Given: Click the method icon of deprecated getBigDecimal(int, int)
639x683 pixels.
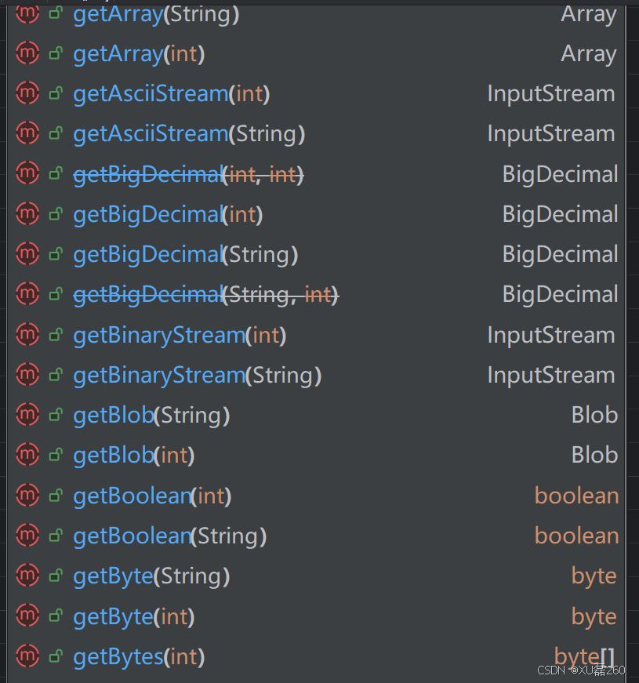Looking at the screenshot, I should [27, 173].
